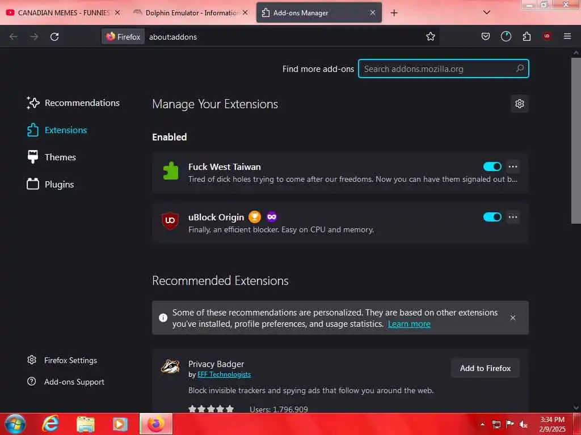This screenshot has height=435, width=581.
Task: Click the Firefox identity icon in the address bar
Action: pyautogui.click(x=123, y=37)
